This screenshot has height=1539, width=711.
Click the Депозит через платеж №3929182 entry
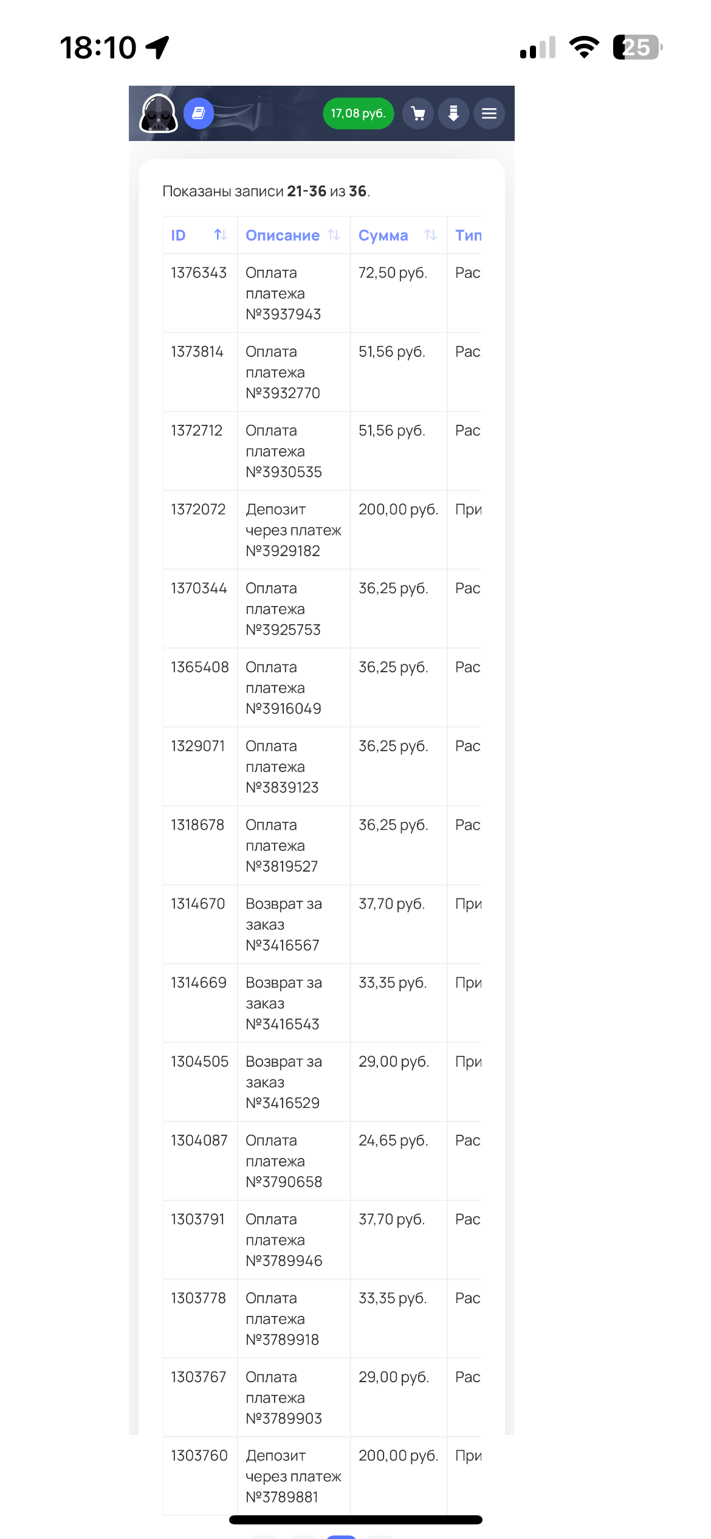[293, 530]
